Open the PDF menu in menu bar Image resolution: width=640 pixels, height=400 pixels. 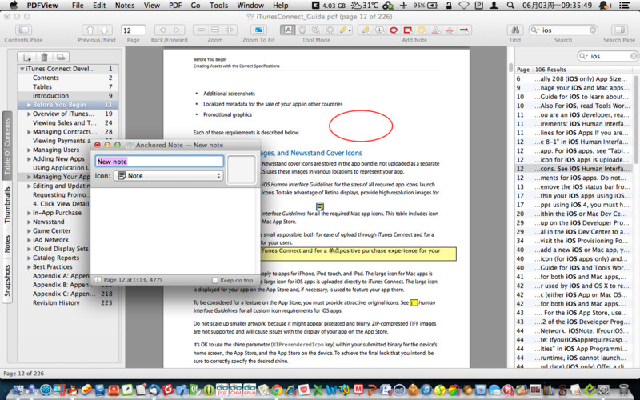(x=175, y=6)
